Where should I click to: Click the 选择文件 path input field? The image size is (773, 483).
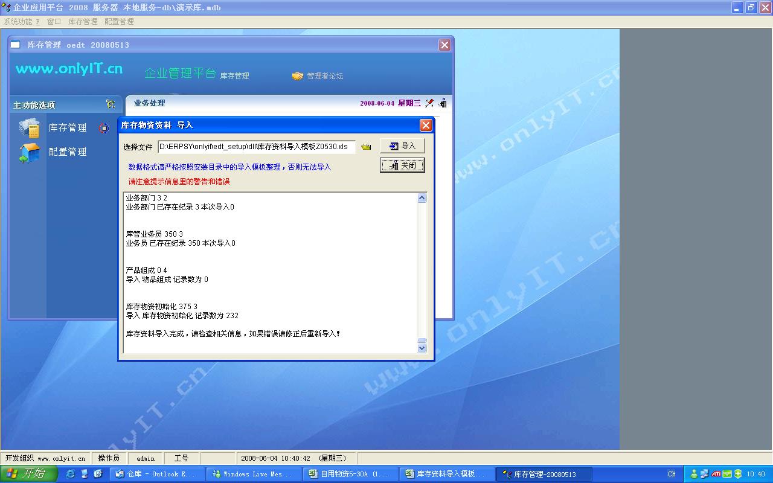(256, 147)
